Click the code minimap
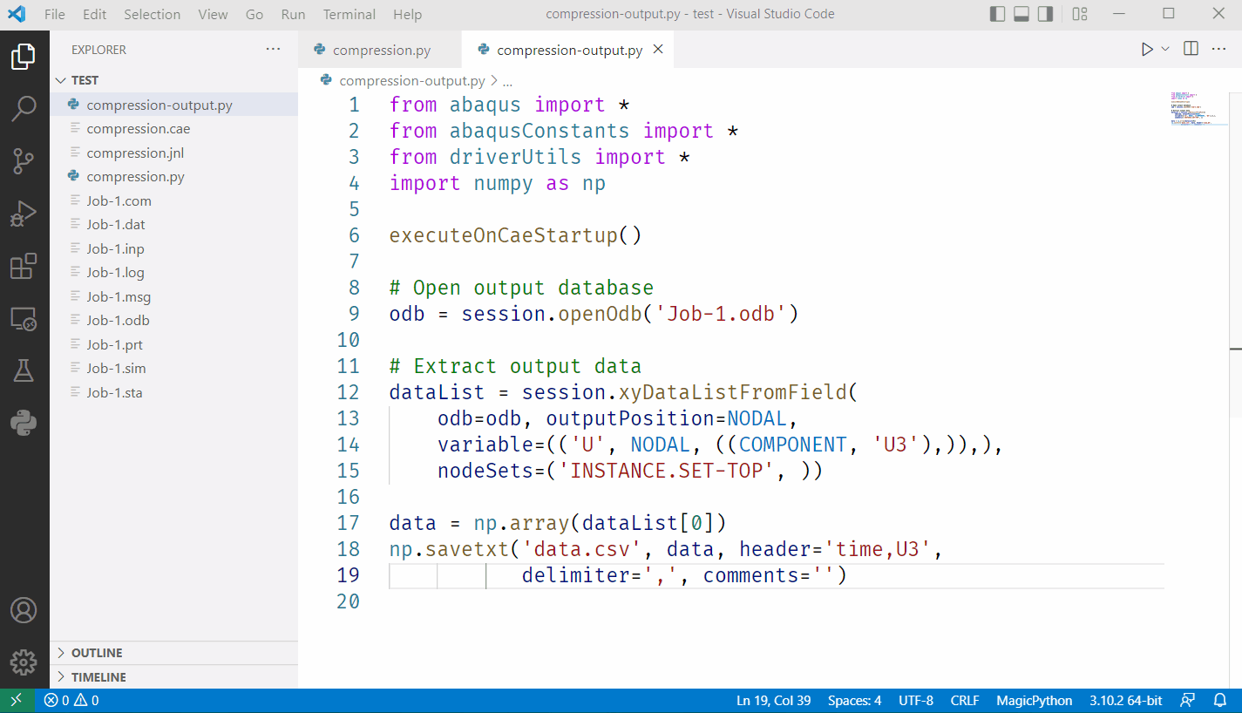This screenshot has height=713, width=1242. [1198, 108]
